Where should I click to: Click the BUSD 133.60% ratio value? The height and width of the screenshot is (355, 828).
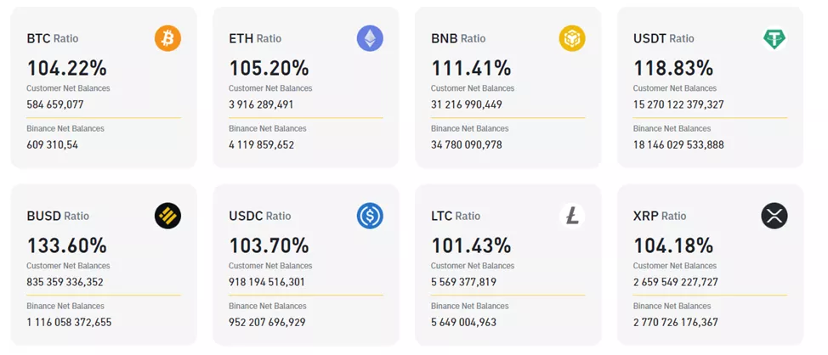point(66,245)
